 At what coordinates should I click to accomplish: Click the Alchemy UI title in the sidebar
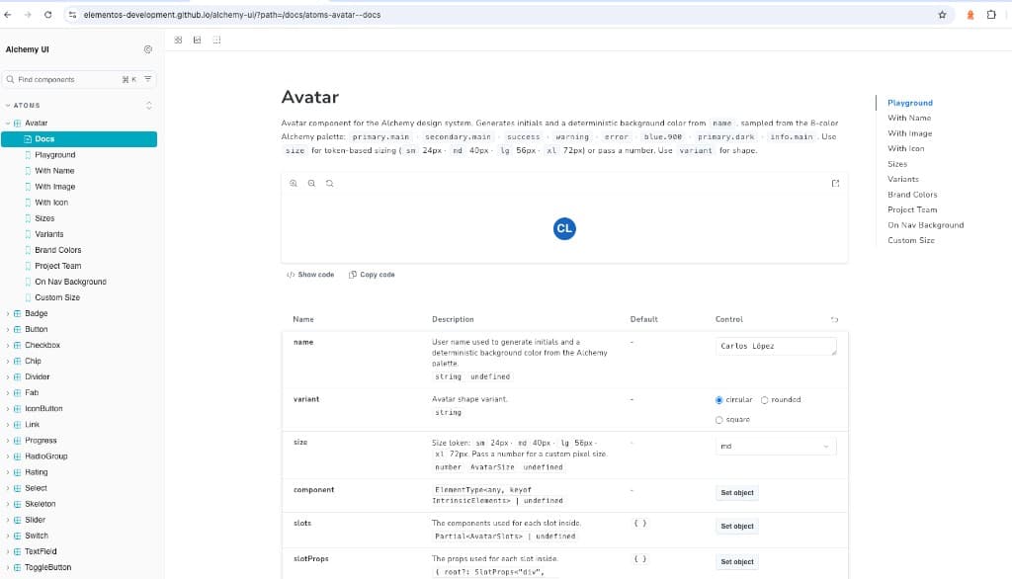[27, 49]
